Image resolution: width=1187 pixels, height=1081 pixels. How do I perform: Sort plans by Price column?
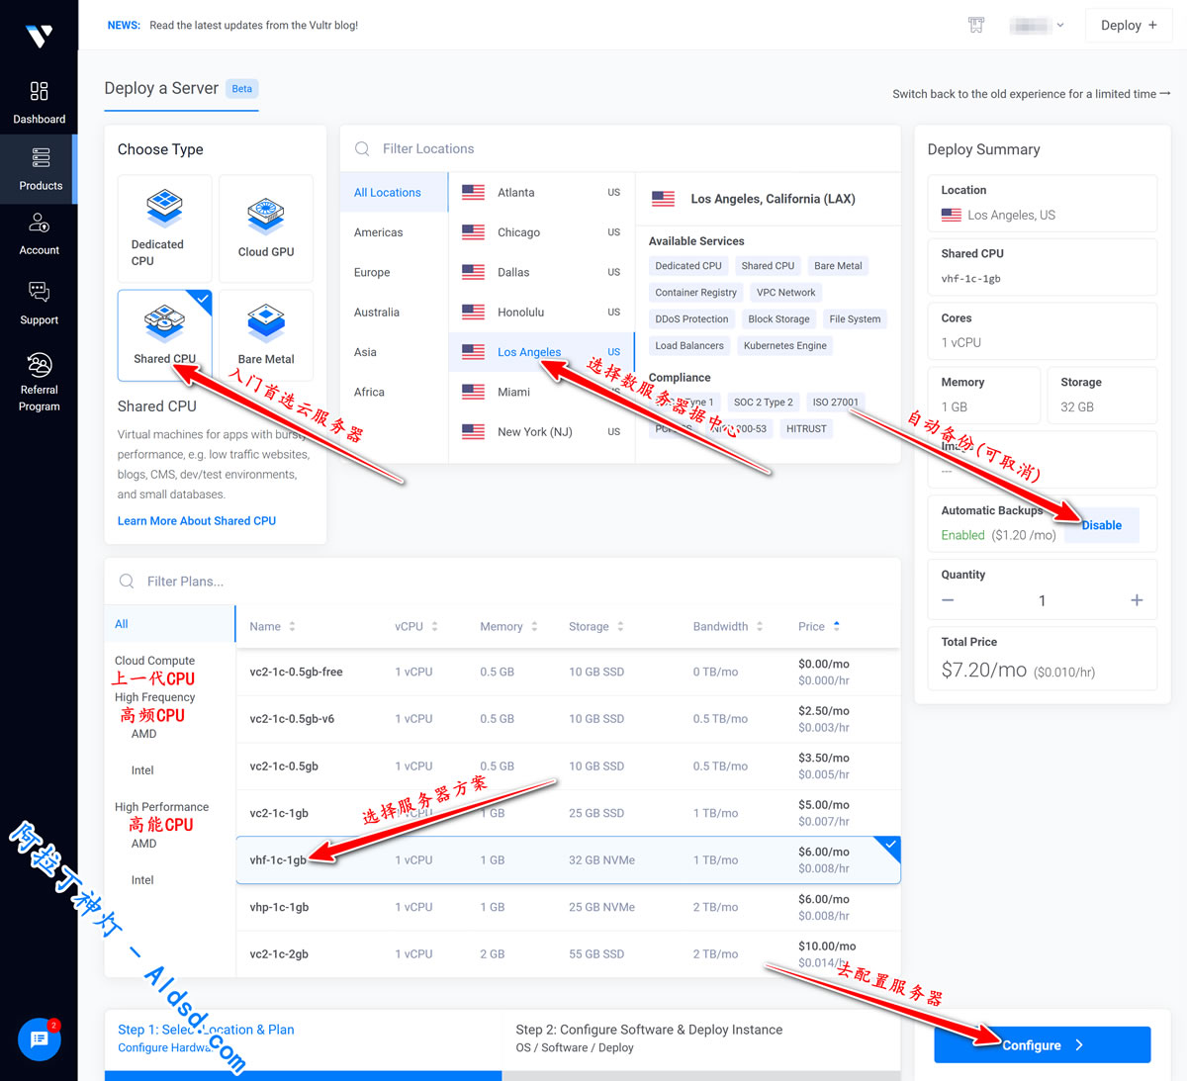819,626
